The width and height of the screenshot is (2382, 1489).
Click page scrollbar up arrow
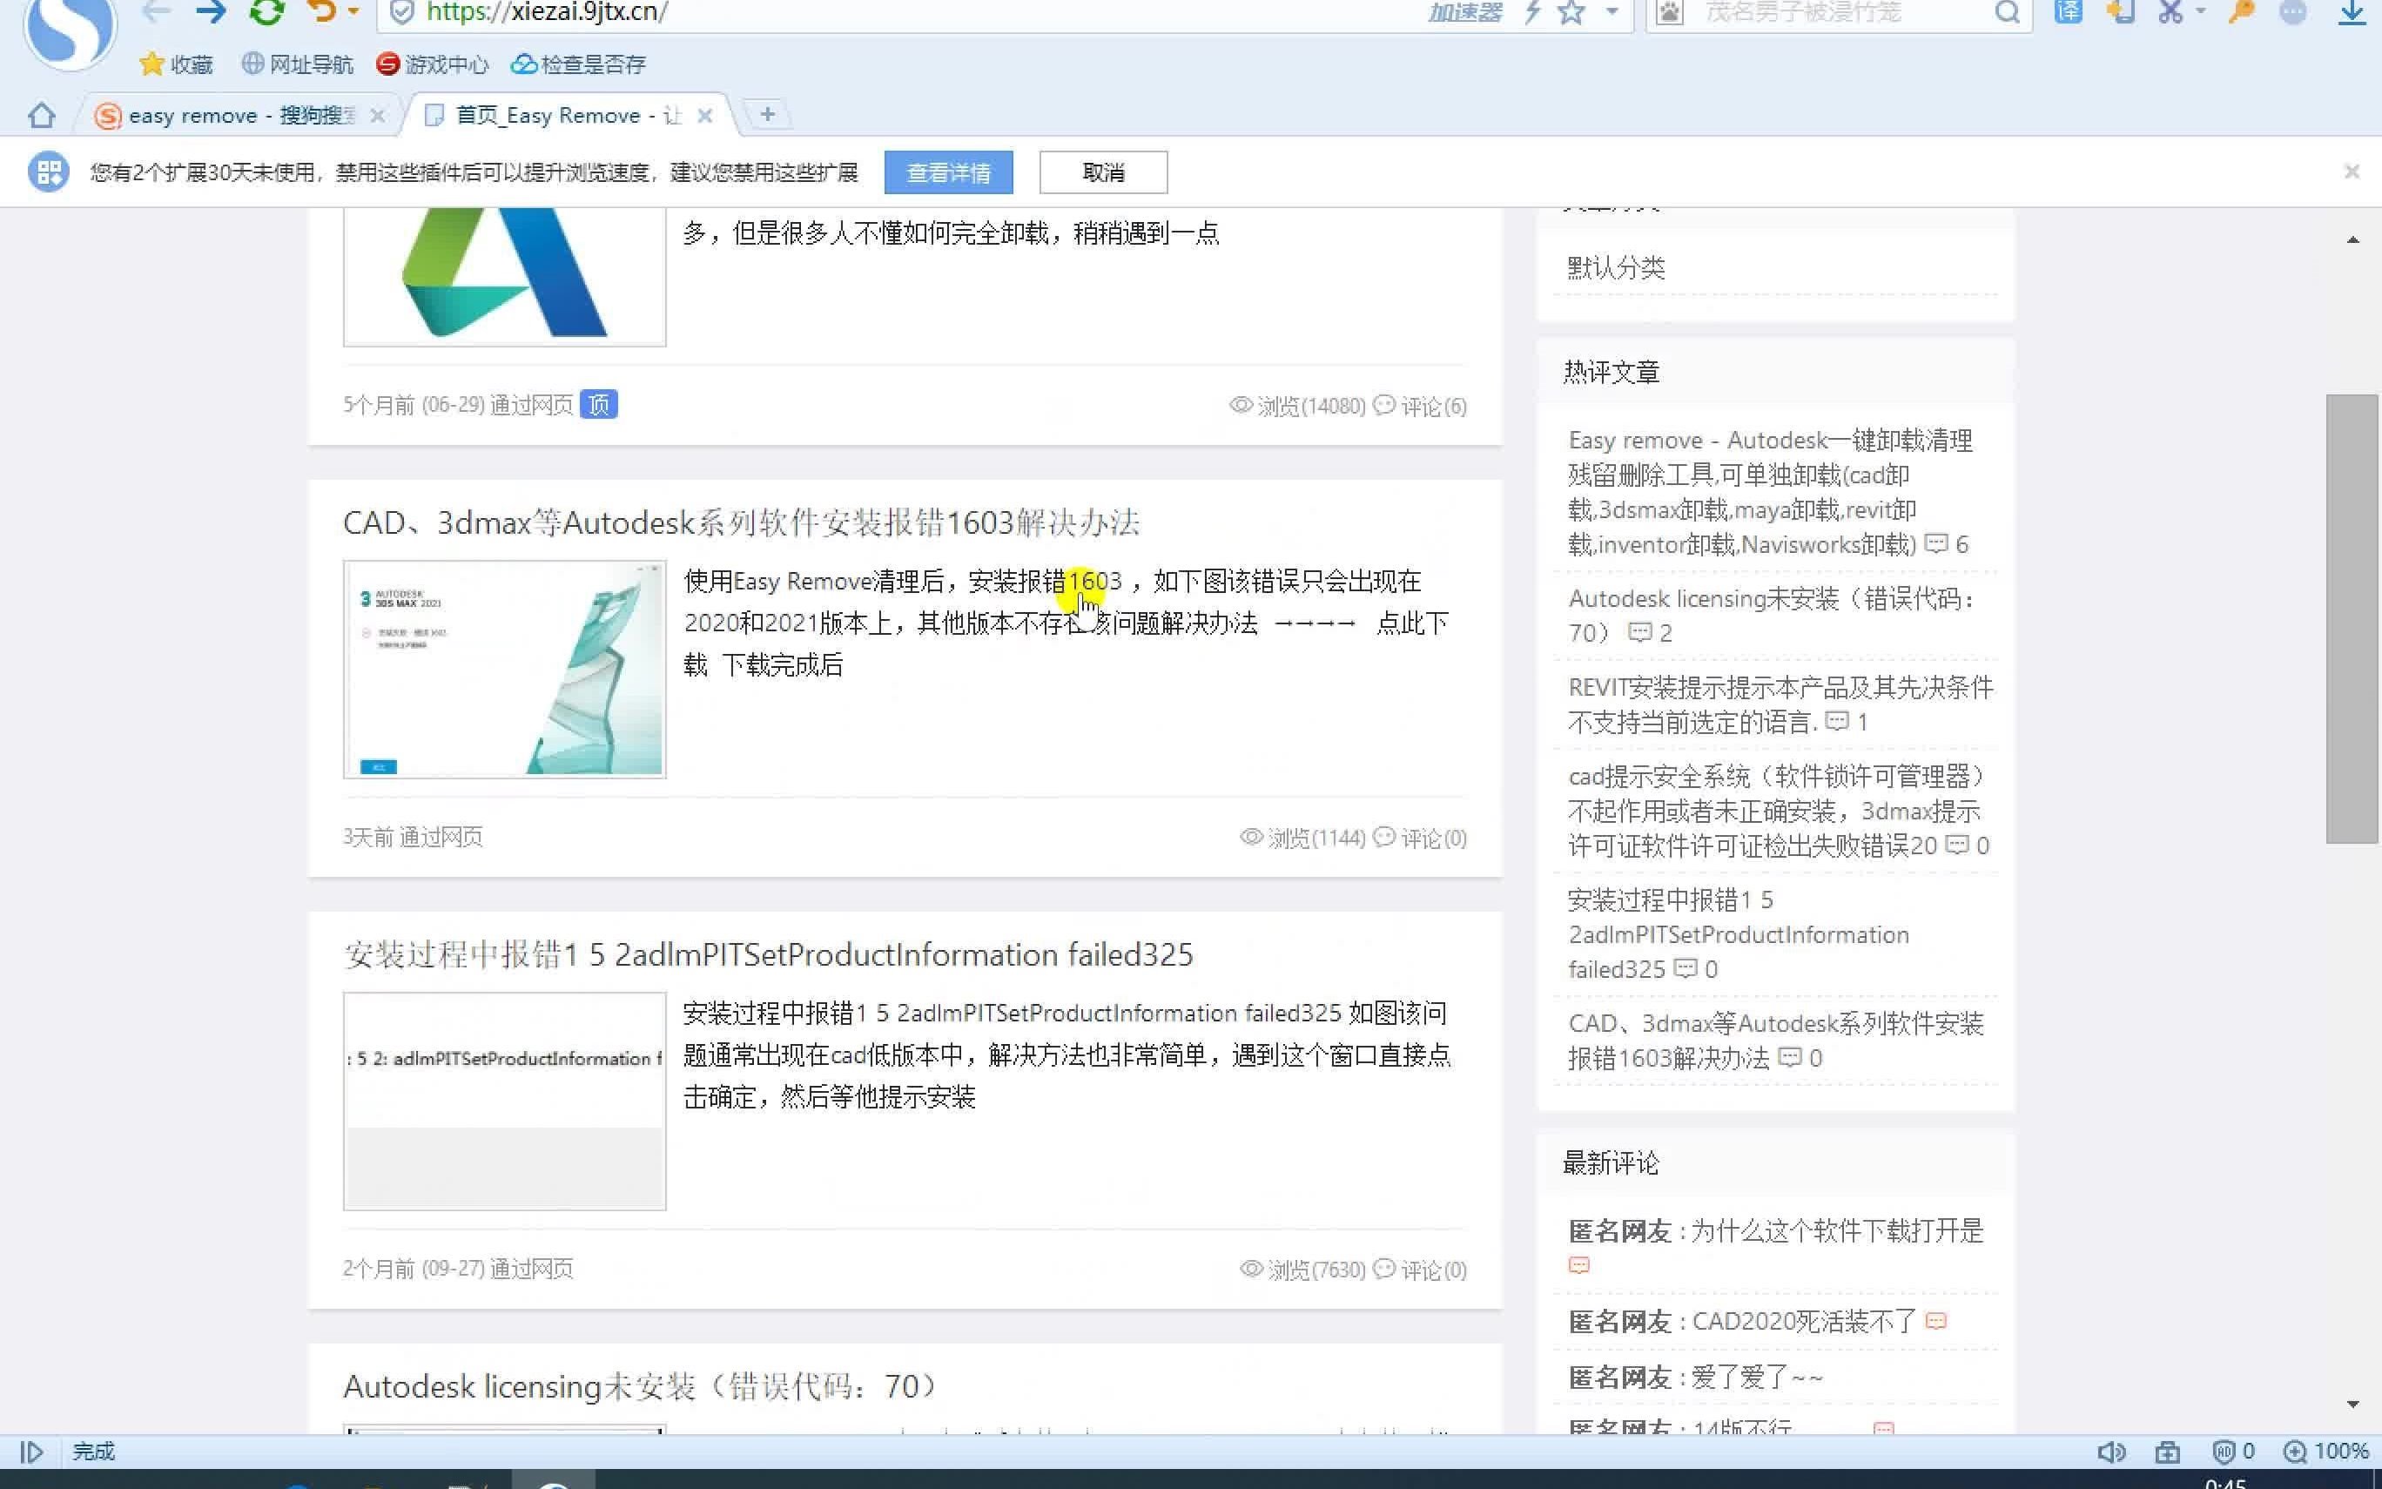pos(2352,239)
